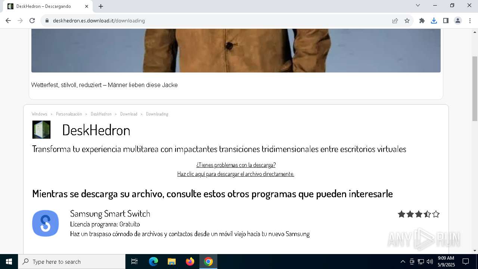Screen dimensions: 478x269
Task: Open the Chrome three-dot menu
Action: pos(470,21)
